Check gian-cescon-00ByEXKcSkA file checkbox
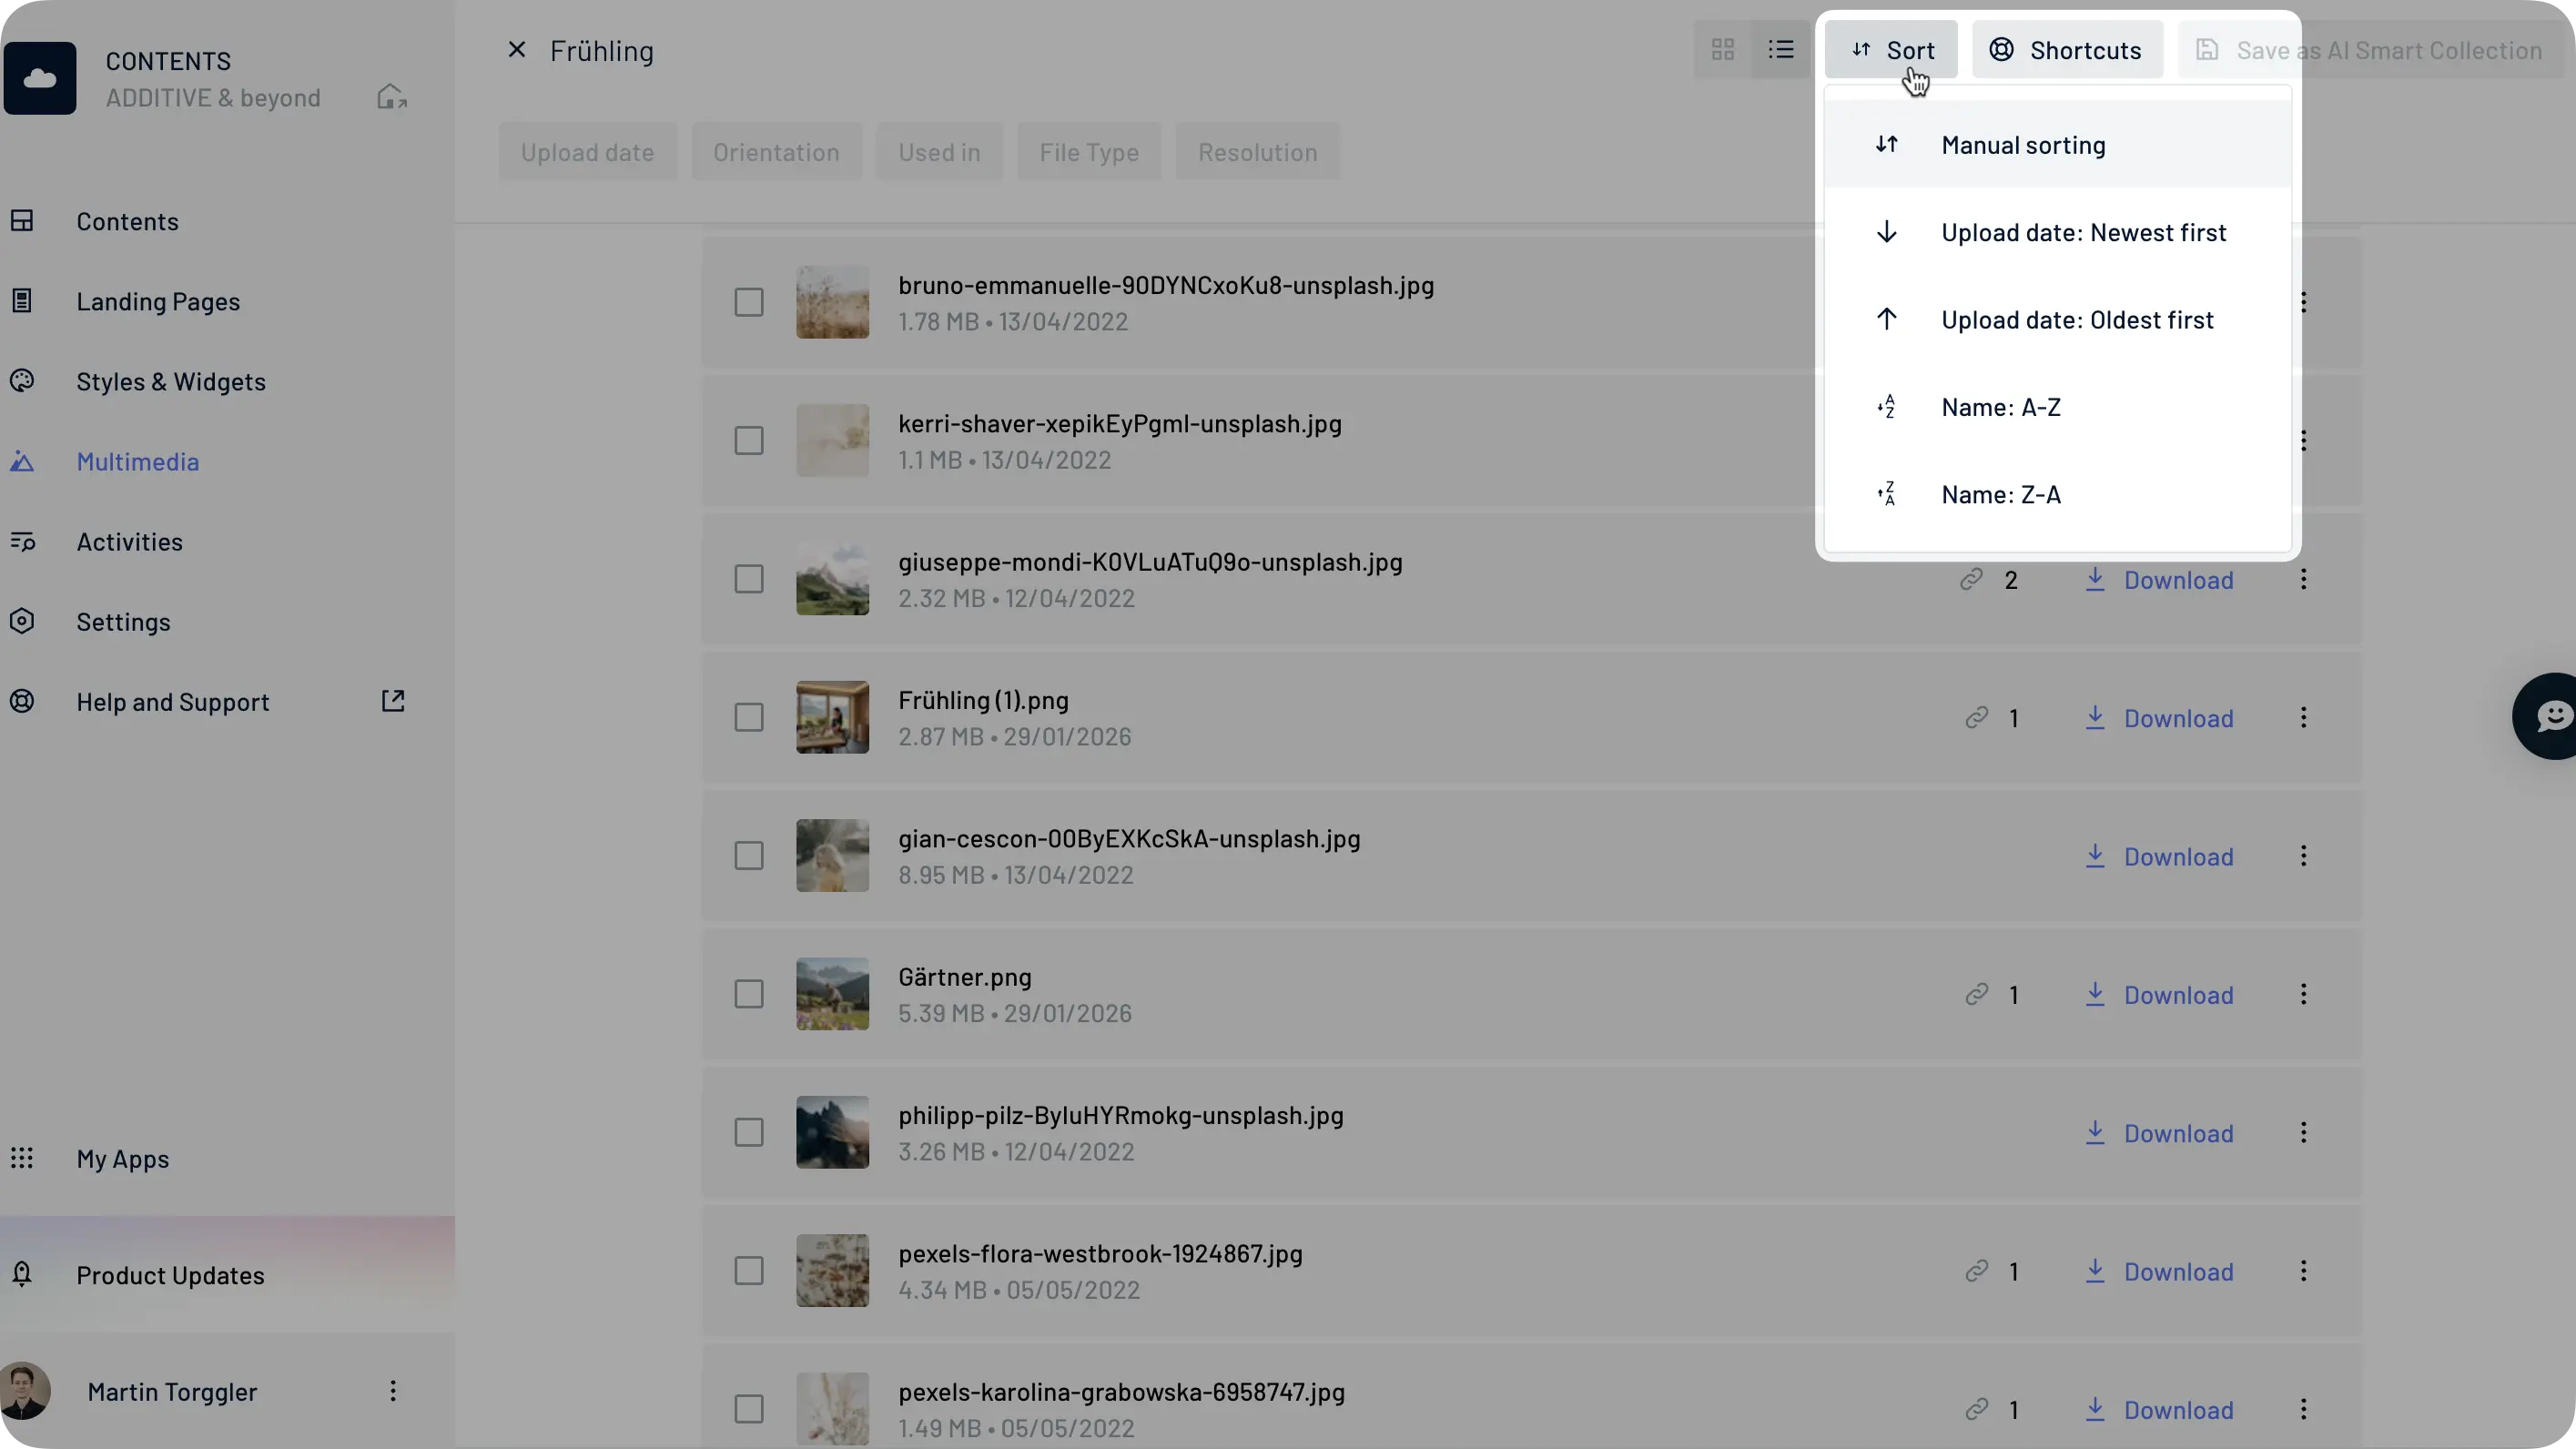 tap(749, 855)
